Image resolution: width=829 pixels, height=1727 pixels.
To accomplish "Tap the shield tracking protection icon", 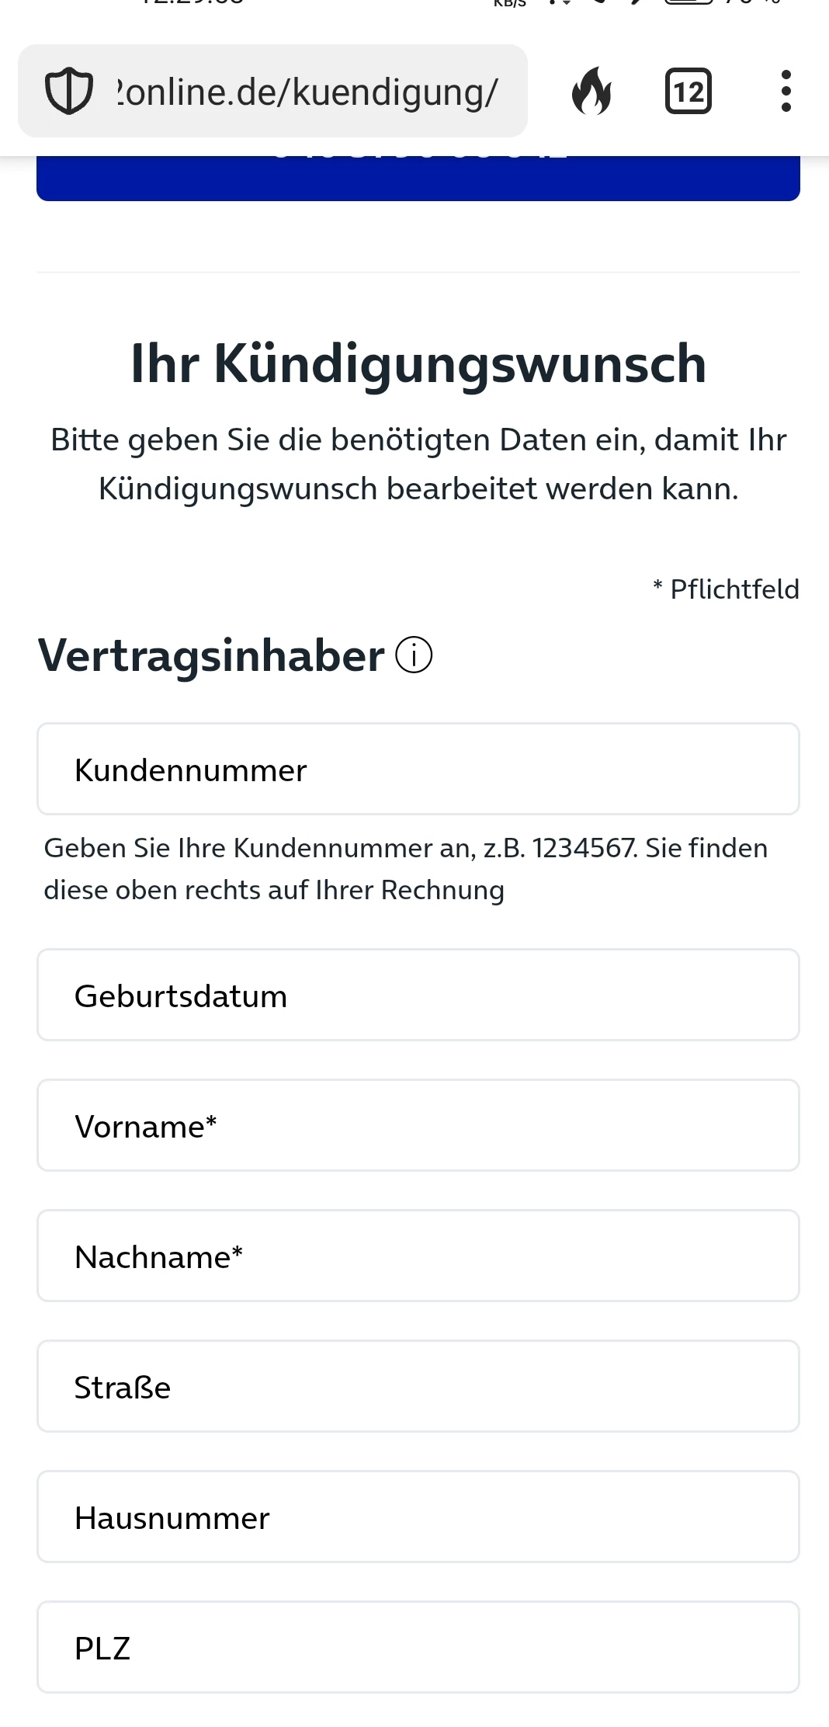I will pyautogui.click(x=69, y=92).
